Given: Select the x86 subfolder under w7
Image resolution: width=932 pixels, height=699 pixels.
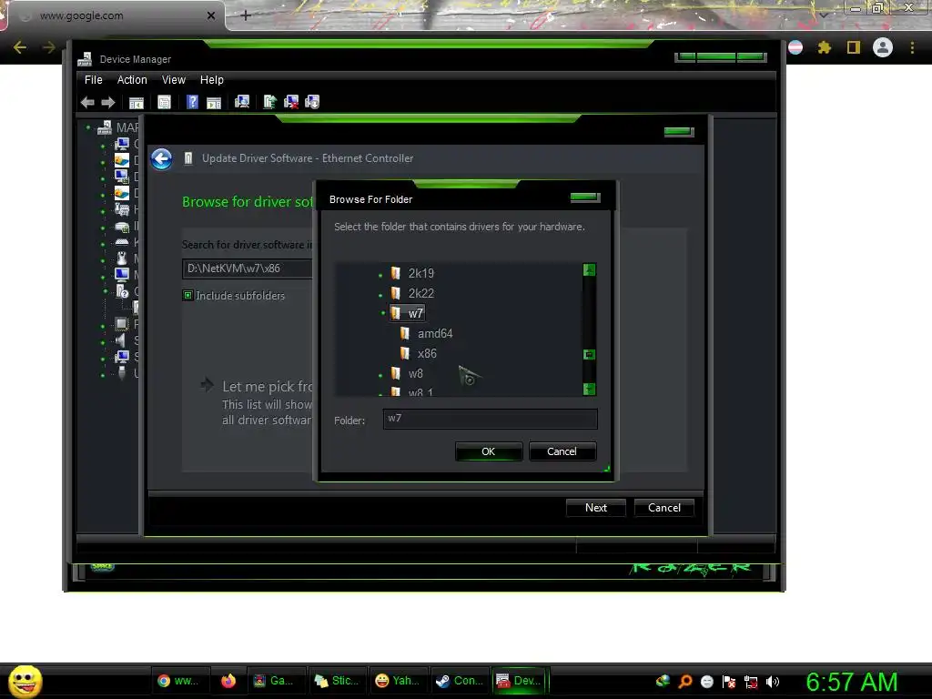Looking at the screenshot, I should (426, 354).
